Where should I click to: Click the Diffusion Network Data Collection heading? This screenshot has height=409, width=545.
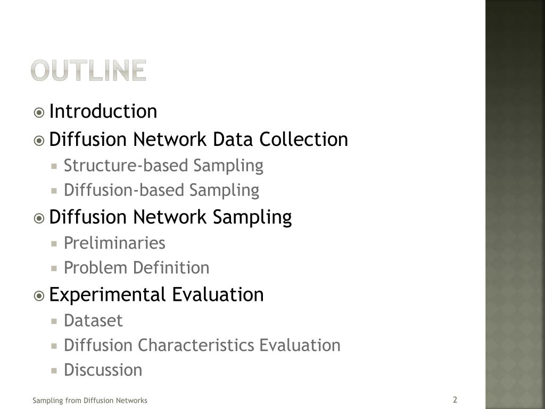pos(199,140)
